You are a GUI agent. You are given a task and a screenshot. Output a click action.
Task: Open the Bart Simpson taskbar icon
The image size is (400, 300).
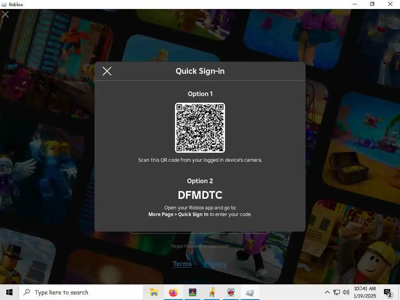pos(212,292)
